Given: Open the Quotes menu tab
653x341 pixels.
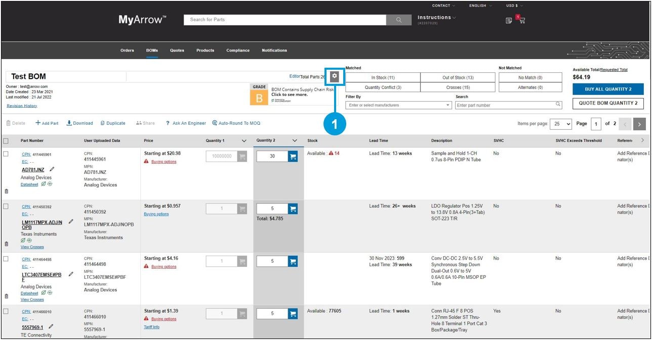Looking at the screenshot, I should point(177,51).
